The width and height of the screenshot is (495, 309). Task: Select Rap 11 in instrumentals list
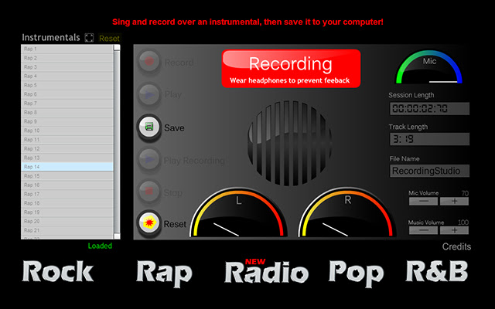click(67, 140)
